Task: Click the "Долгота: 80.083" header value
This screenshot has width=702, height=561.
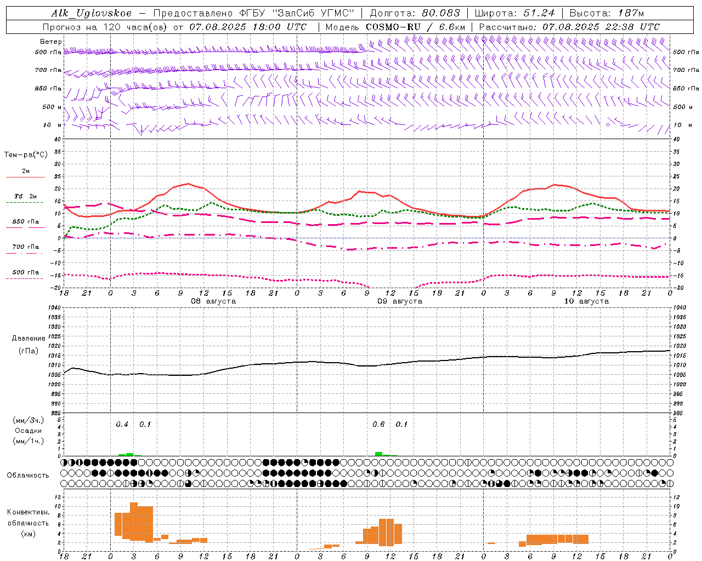Action: [415, 13]
